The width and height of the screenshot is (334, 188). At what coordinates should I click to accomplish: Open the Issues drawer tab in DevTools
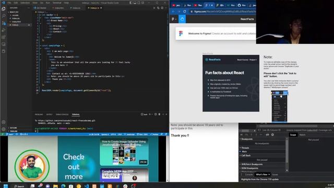point(275,174)
